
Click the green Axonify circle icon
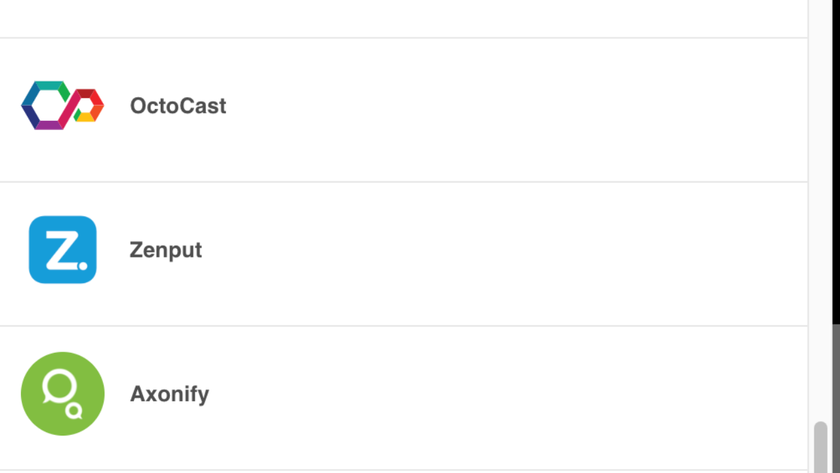pyautogui.click(x=62, y=394)
